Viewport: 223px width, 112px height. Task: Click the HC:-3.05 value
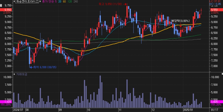216,4
